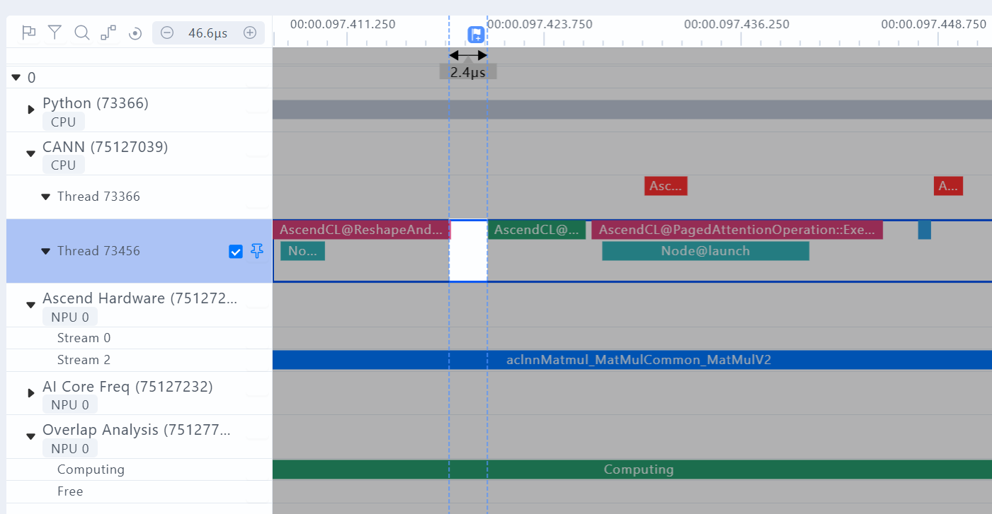Image resolution: width=992 pixels, height=514 pixels.
Task: Select the Free row label
Action: 70,491
